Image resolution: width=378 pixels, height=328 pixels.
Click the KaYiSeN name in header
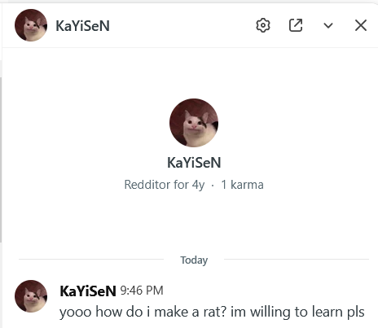82,26
